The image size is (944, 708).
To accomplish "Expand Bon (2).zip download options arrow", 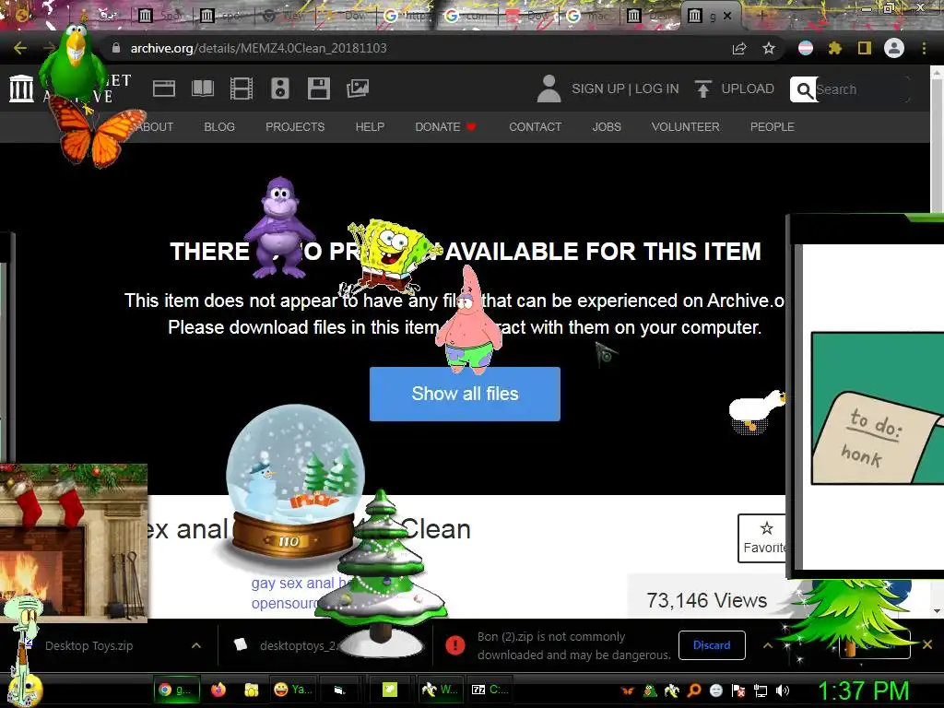I will coord(768,645).
